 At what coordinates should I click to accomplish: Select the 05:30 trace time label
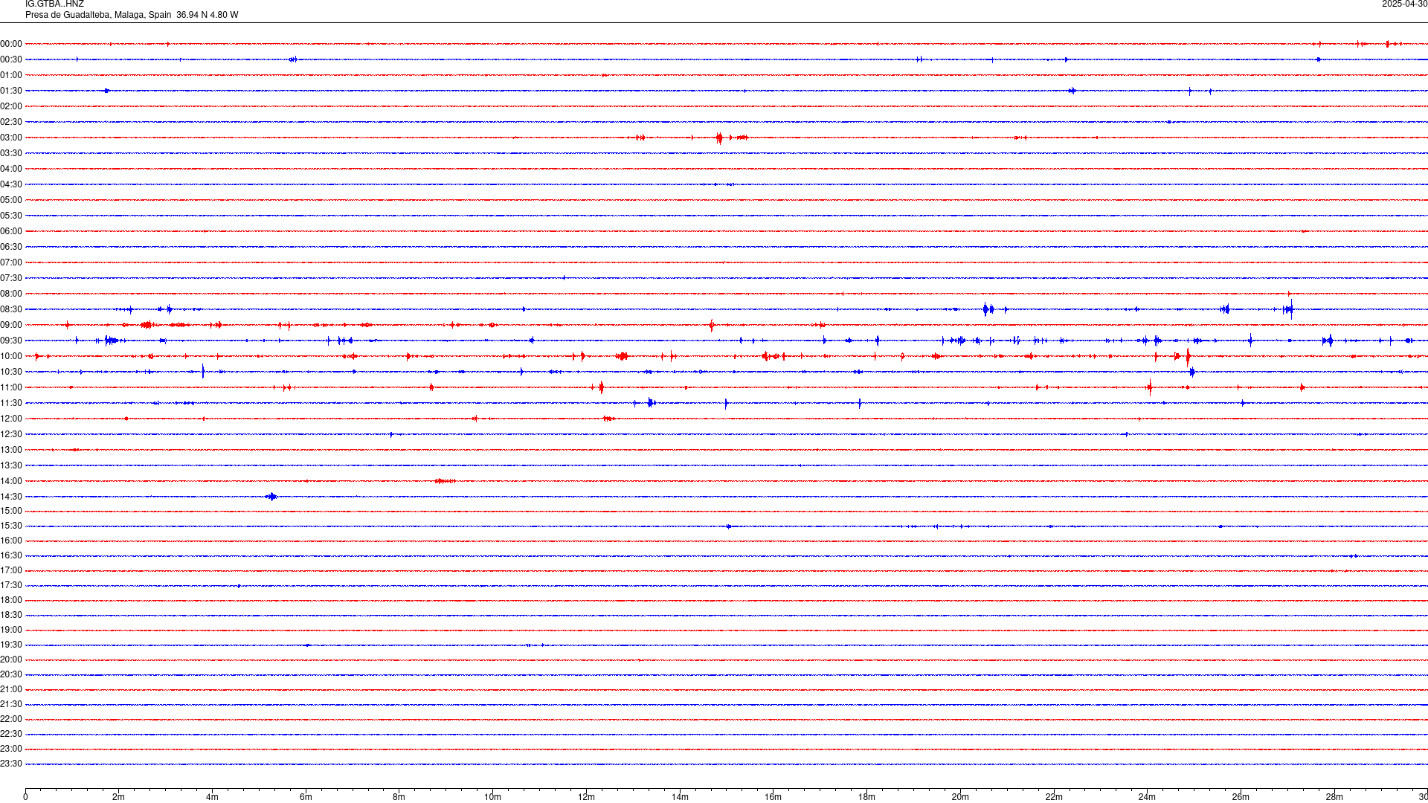coord(11,216)
